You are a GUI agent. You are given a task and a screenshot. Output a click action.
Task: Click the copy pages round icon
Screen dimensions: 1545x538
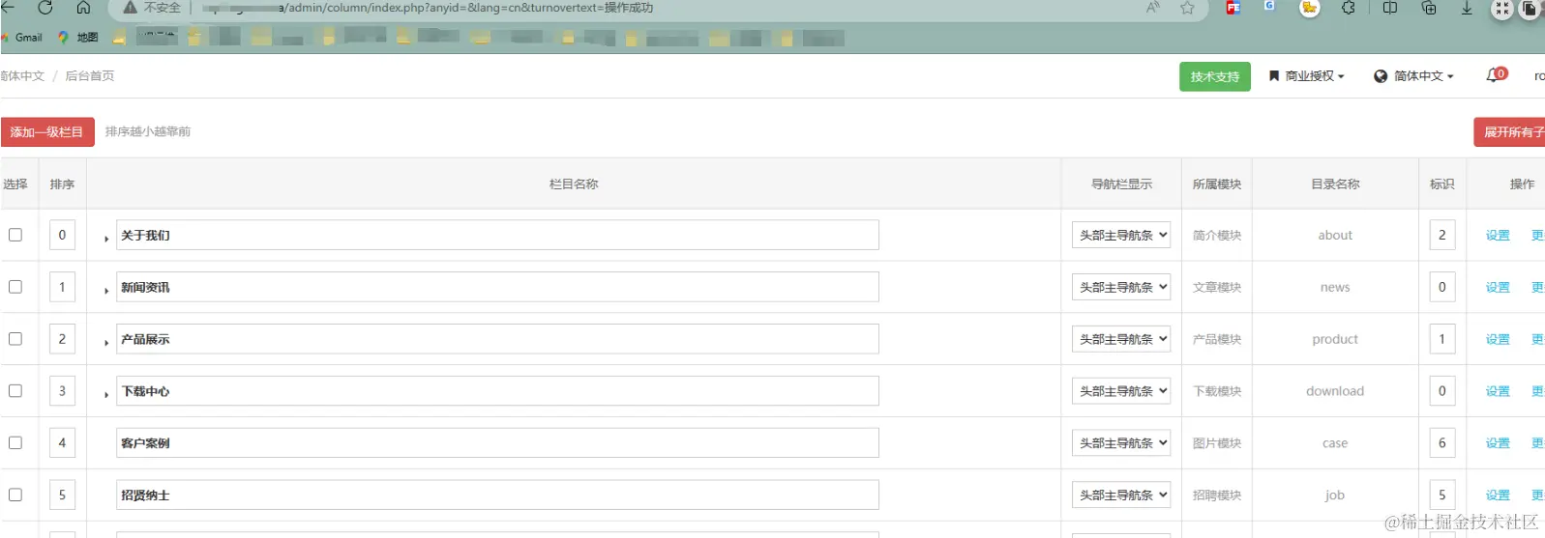point(1530,9)
